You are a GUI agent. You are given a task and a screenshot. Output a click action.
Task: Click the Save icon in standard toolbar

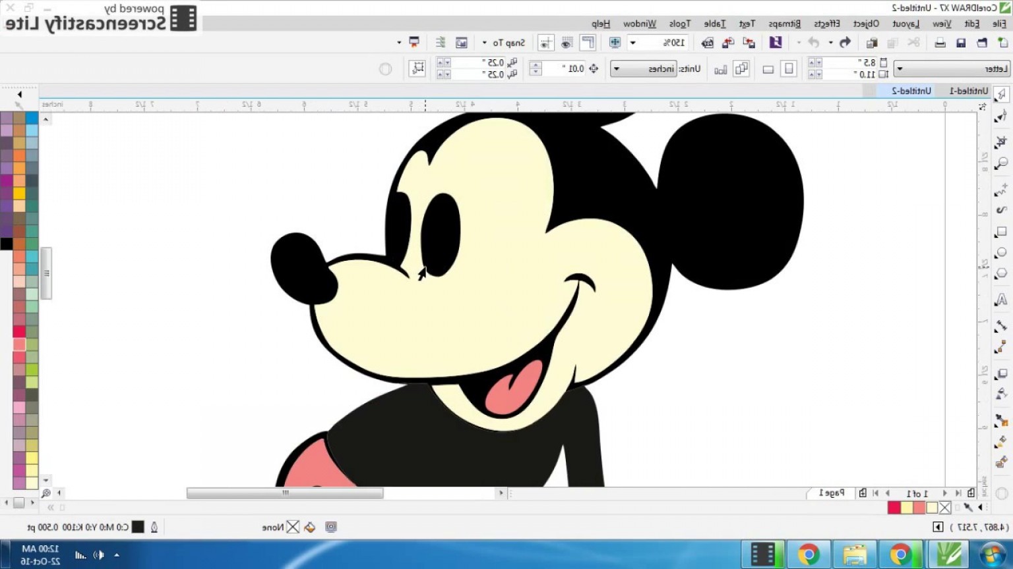[961, 43]
